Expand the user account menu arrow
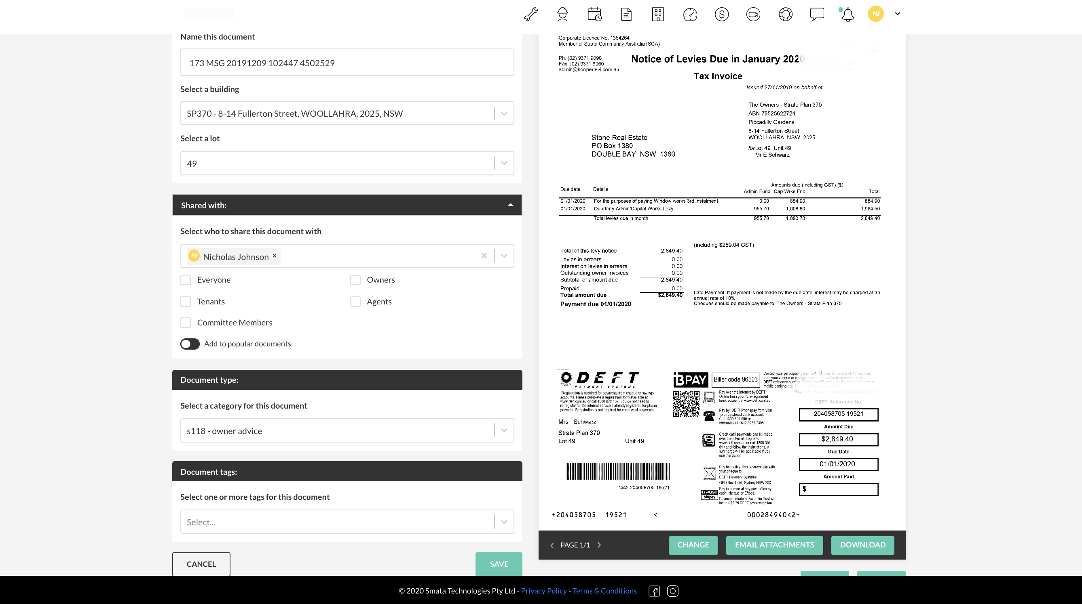The height and width of the screenshot is (604, 1082). pyautogui.click(x=898, y=14)
